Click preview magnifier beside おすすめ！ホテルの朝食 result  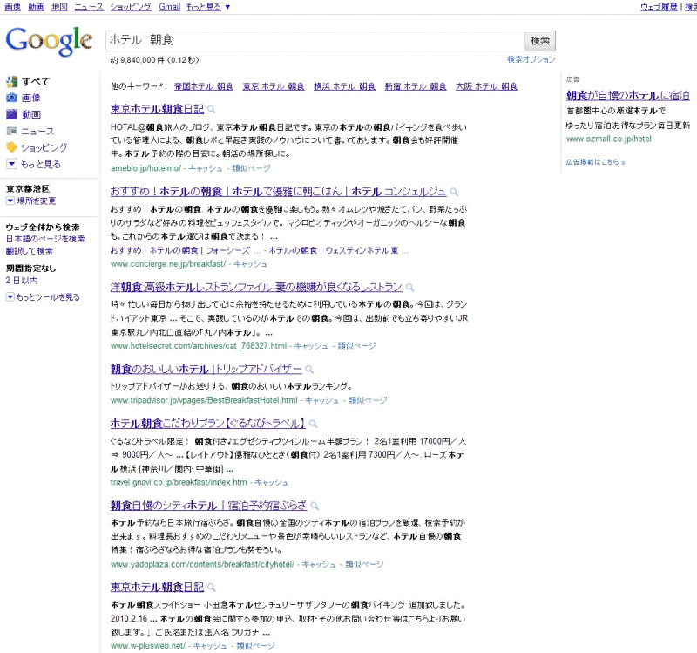pyautogui.click(x=455, y=192)
